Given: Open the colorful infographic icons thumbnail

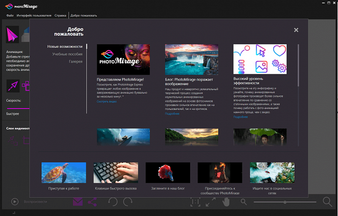Looking at the screenshot, I should click(x=260, y=59).
